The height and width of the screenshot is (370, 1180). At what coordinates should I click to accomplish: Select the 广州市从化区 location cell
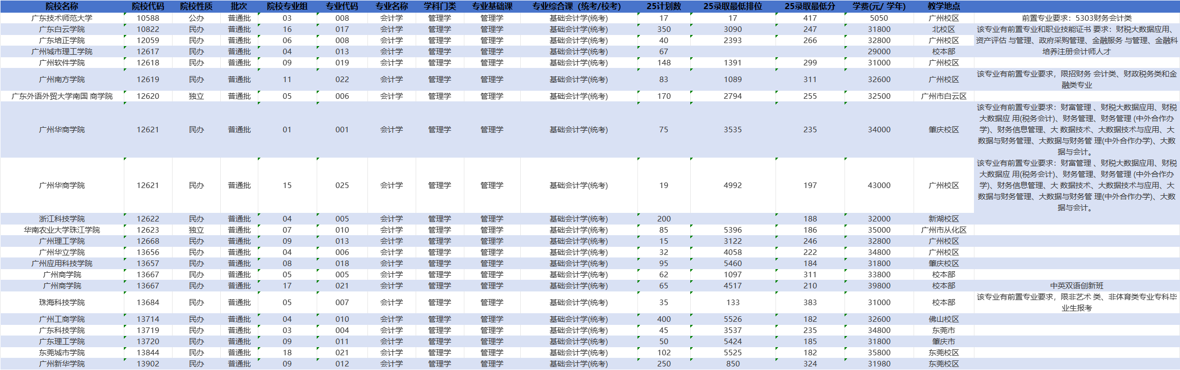click(943, 230)
